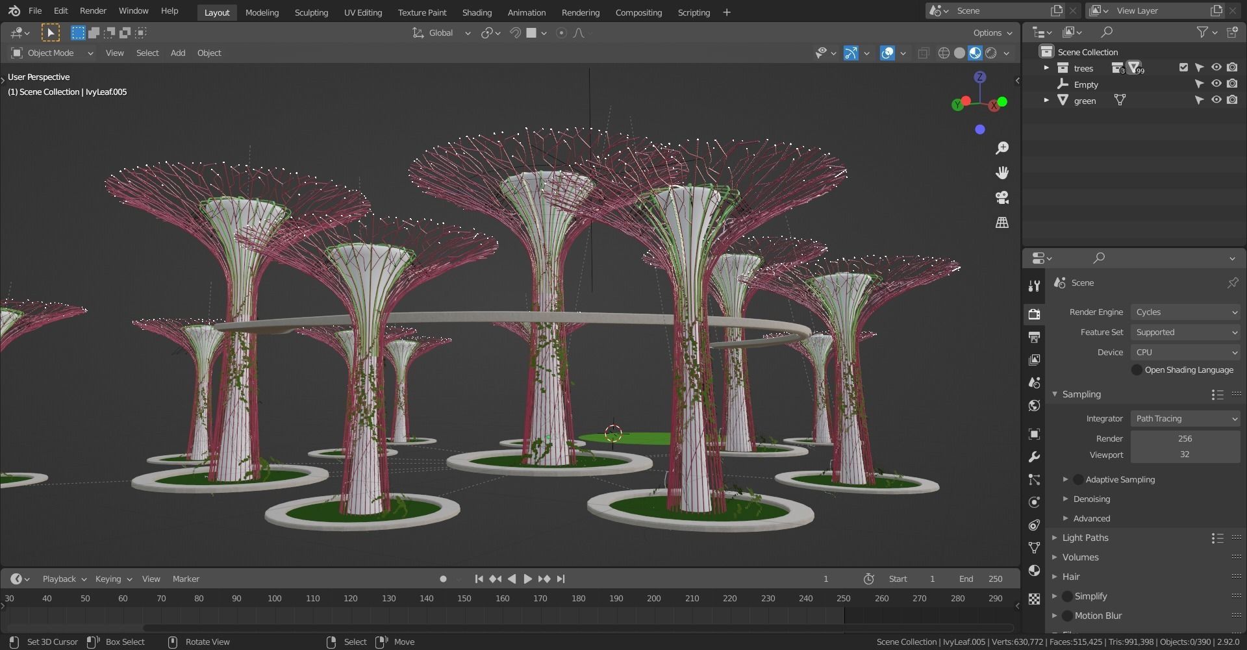Click the pan hand viewport icon
Image resolution: width=1247 pixels, height=650 pixels.
1002,173
